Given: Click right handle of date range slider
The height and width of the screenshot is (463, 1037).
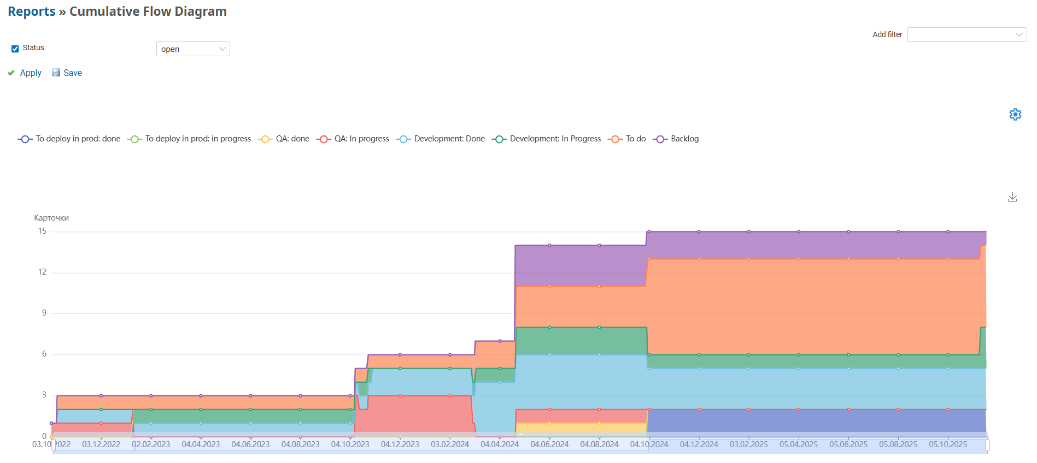Looking at the screenshot, I should 987,445.
